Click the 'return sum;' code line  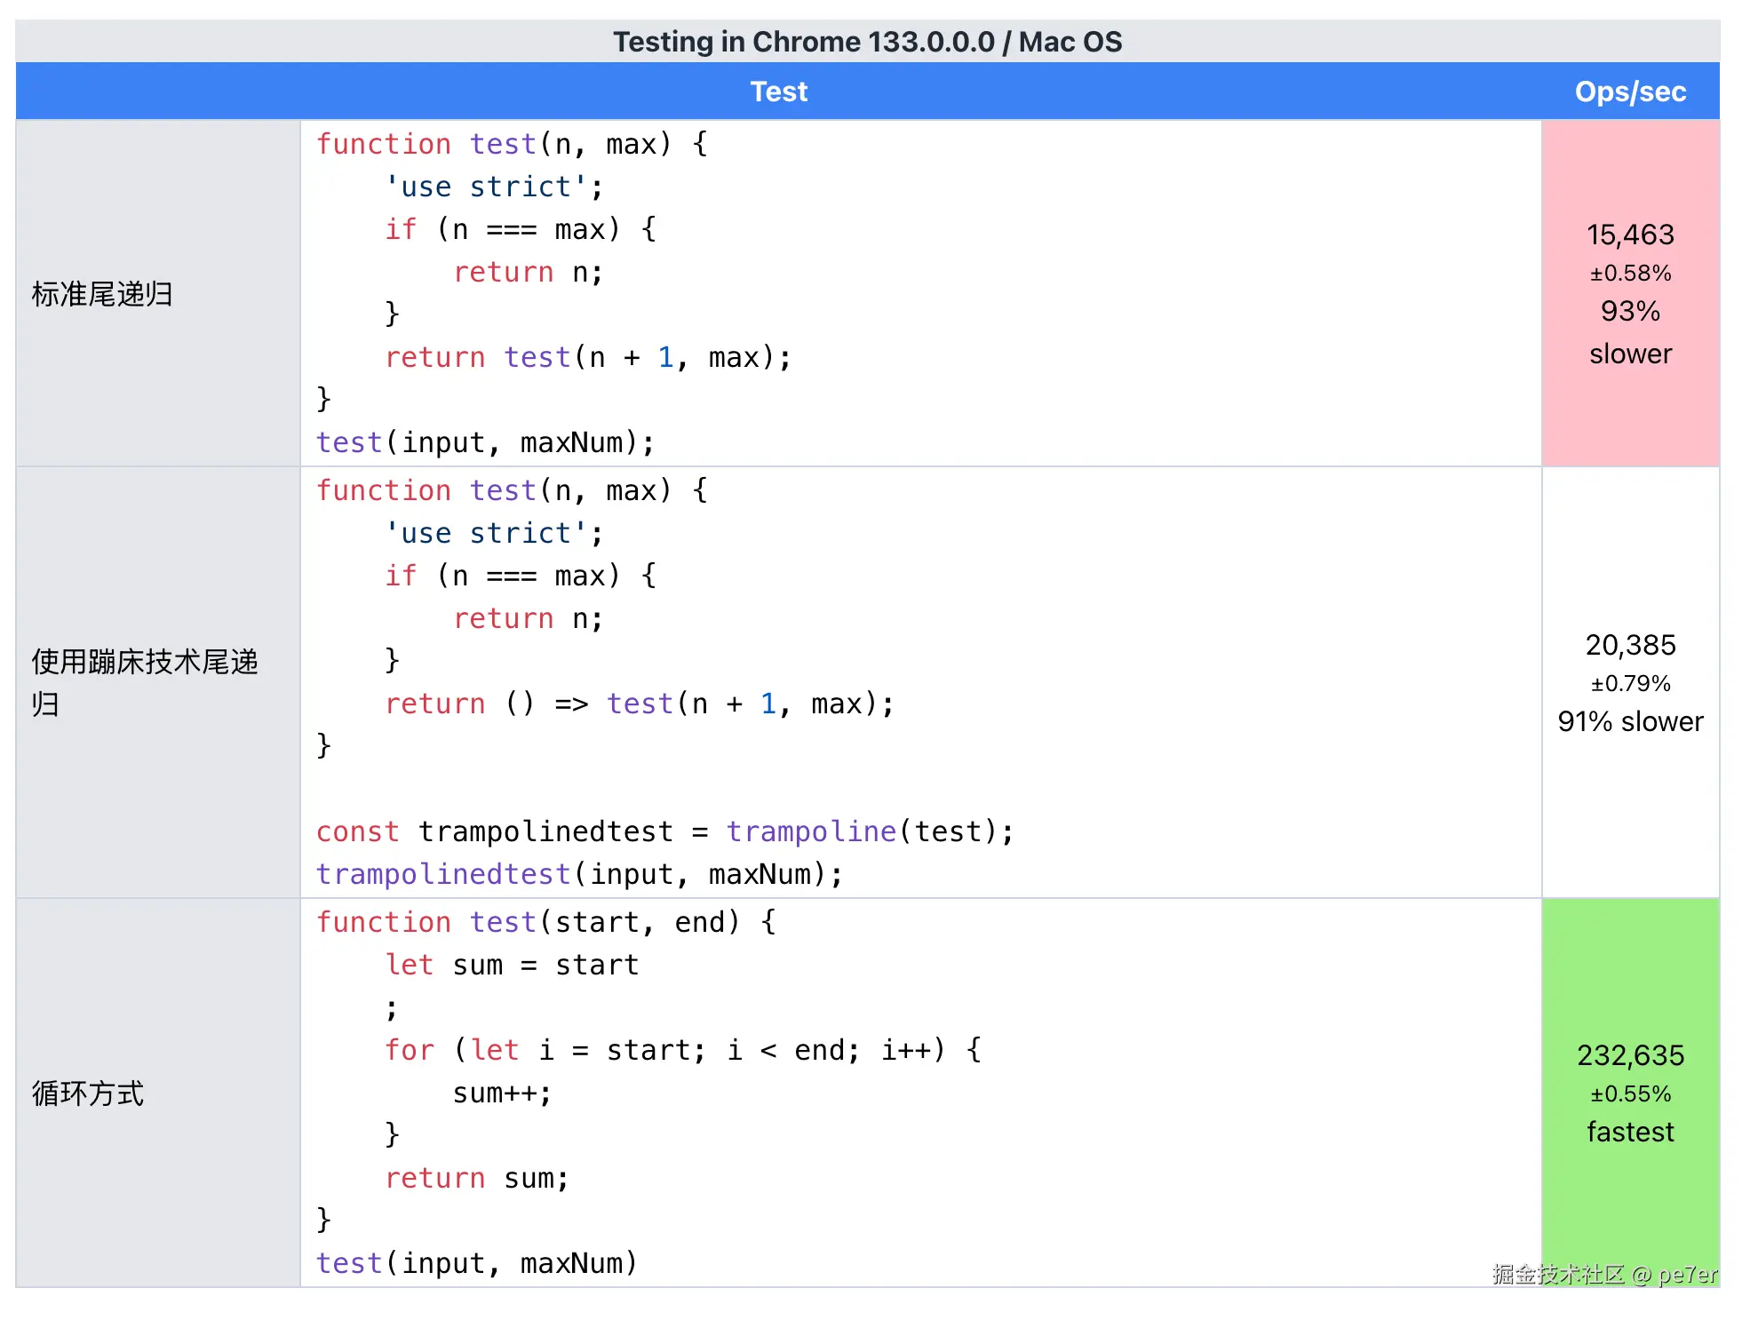pyautogui.click(x=476, y=1178)
